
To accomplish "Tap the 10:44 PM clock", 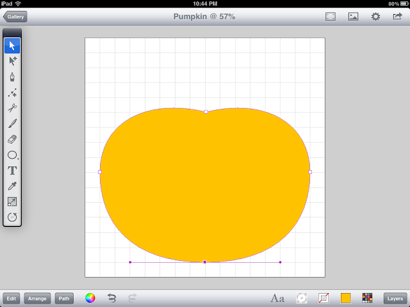I will tap(205, 4).
